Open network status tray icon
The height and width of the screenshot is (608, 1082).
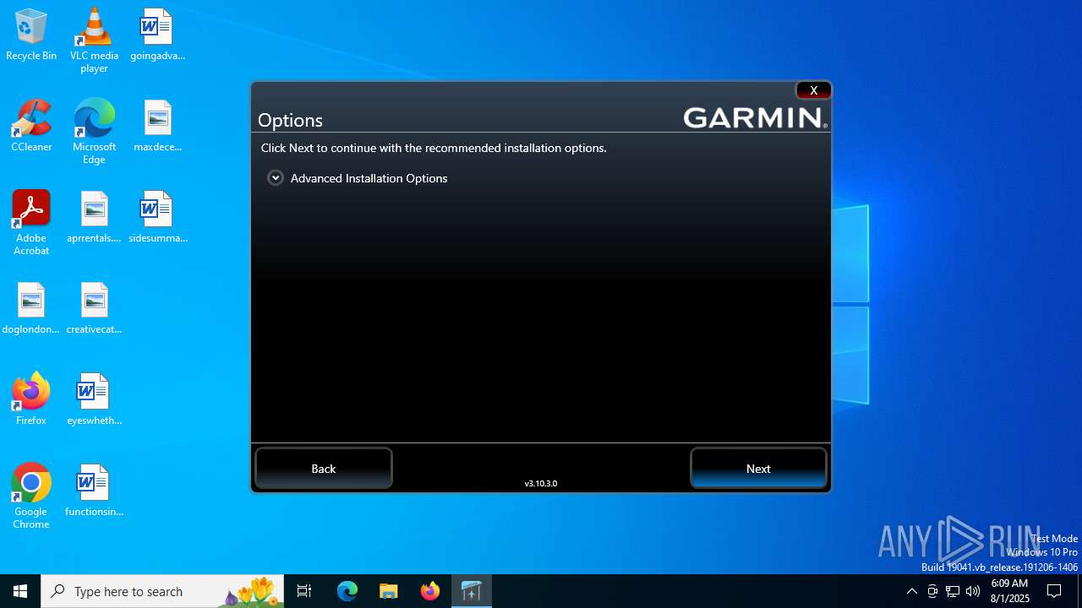click(x=953, y=591)
